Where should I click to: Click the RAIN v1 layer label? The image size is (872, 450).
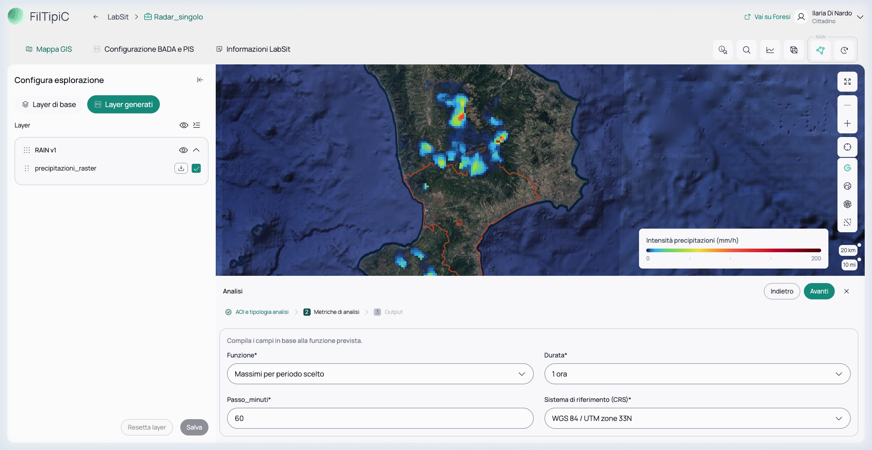[x=45, y=150]
